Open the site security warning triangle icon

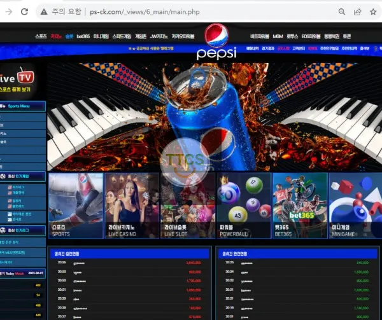point(44,11)
